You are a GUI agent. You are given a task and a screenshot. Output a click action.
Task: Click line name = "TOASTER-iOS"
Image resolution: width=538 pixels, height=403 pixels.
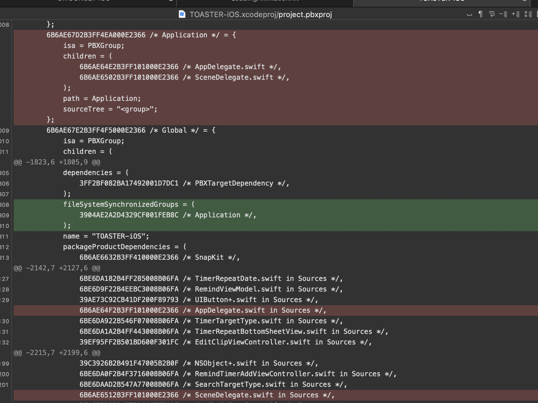(276, 236)
